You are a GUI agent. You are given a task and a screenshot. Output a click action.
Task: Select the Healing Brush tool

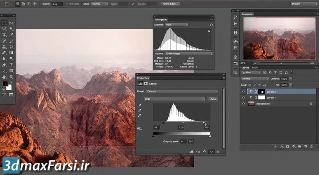point(4,41)
